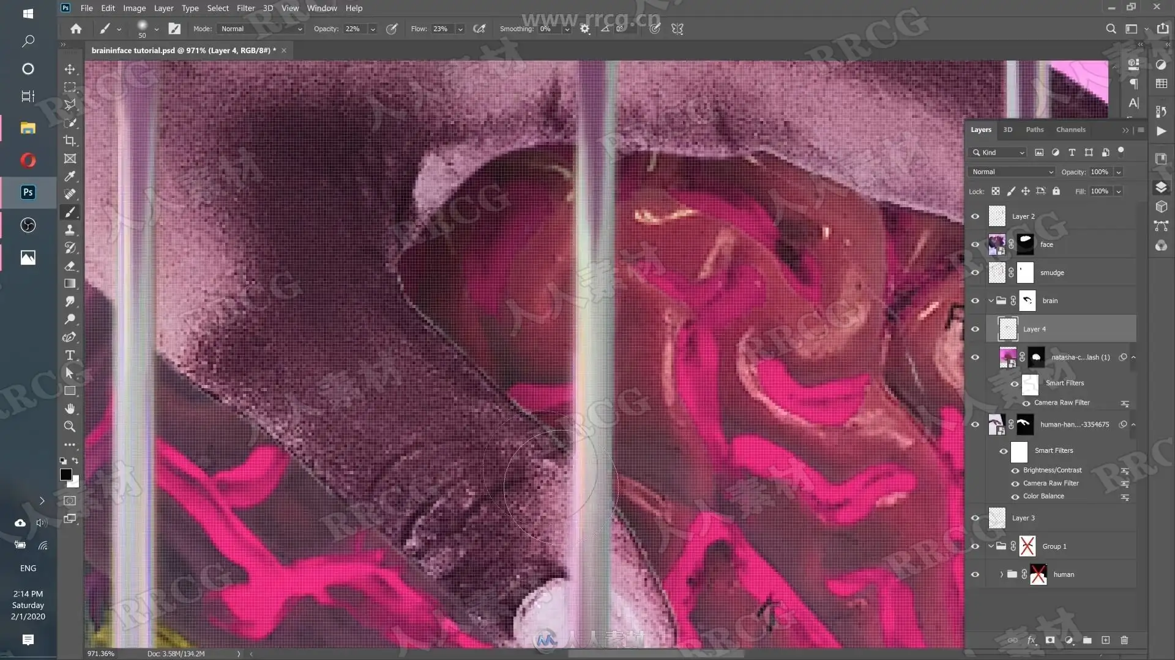Select the Eyedropper tool
Viewport: 1175px width, 660px height.
point(70,176)
